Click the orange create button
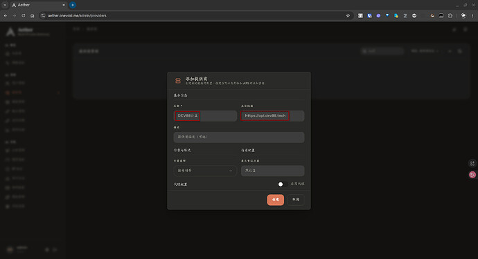This screenshot has width=478, height=259. coord(275,200)
